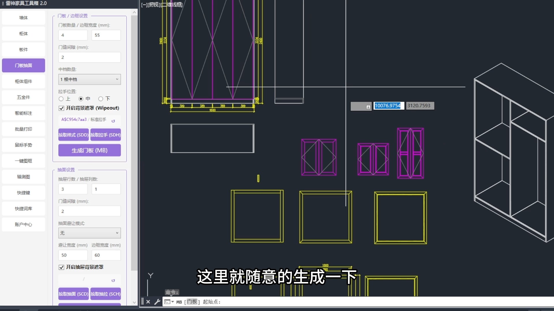
Task: Click the command line close X icon
Action: click(148, 302)
